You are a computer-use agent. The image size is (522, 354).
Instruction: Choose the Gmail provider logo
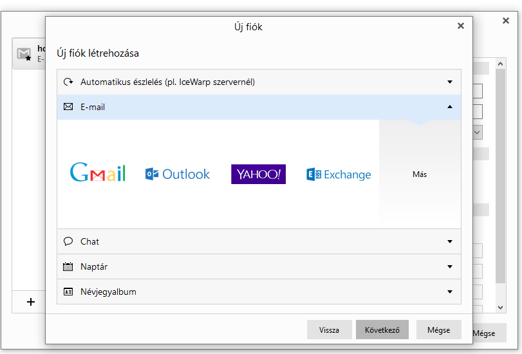(x=98, y=172)
